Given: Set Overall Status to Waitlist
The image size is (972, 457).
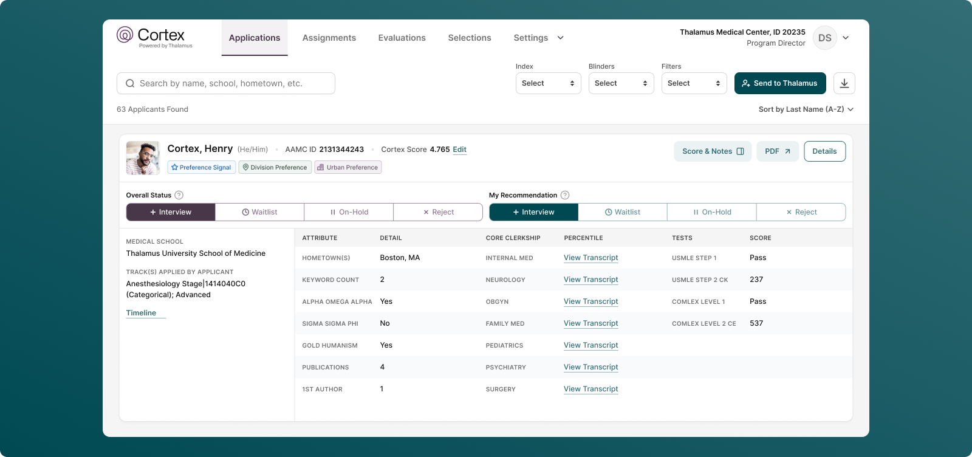Looking at the screenshot, I should tap(259, 212).
